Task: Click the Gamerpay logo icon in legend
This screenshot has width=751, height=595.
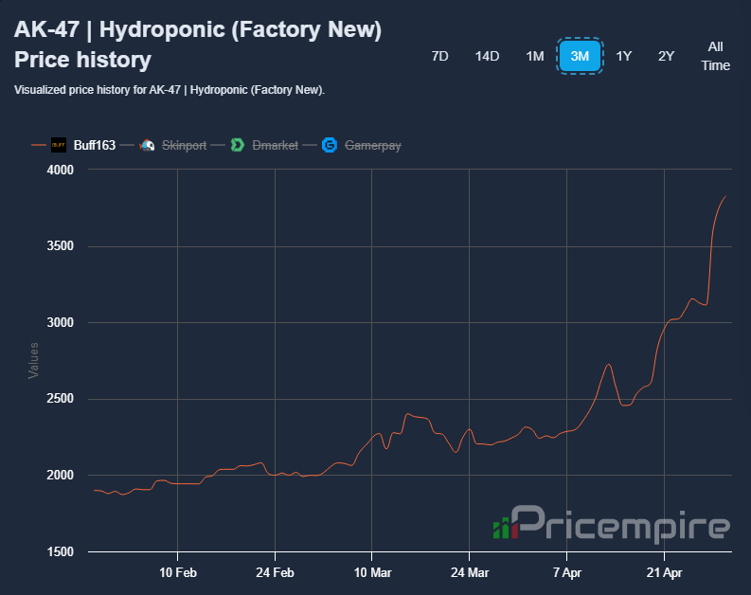Action: coord(330,145)
